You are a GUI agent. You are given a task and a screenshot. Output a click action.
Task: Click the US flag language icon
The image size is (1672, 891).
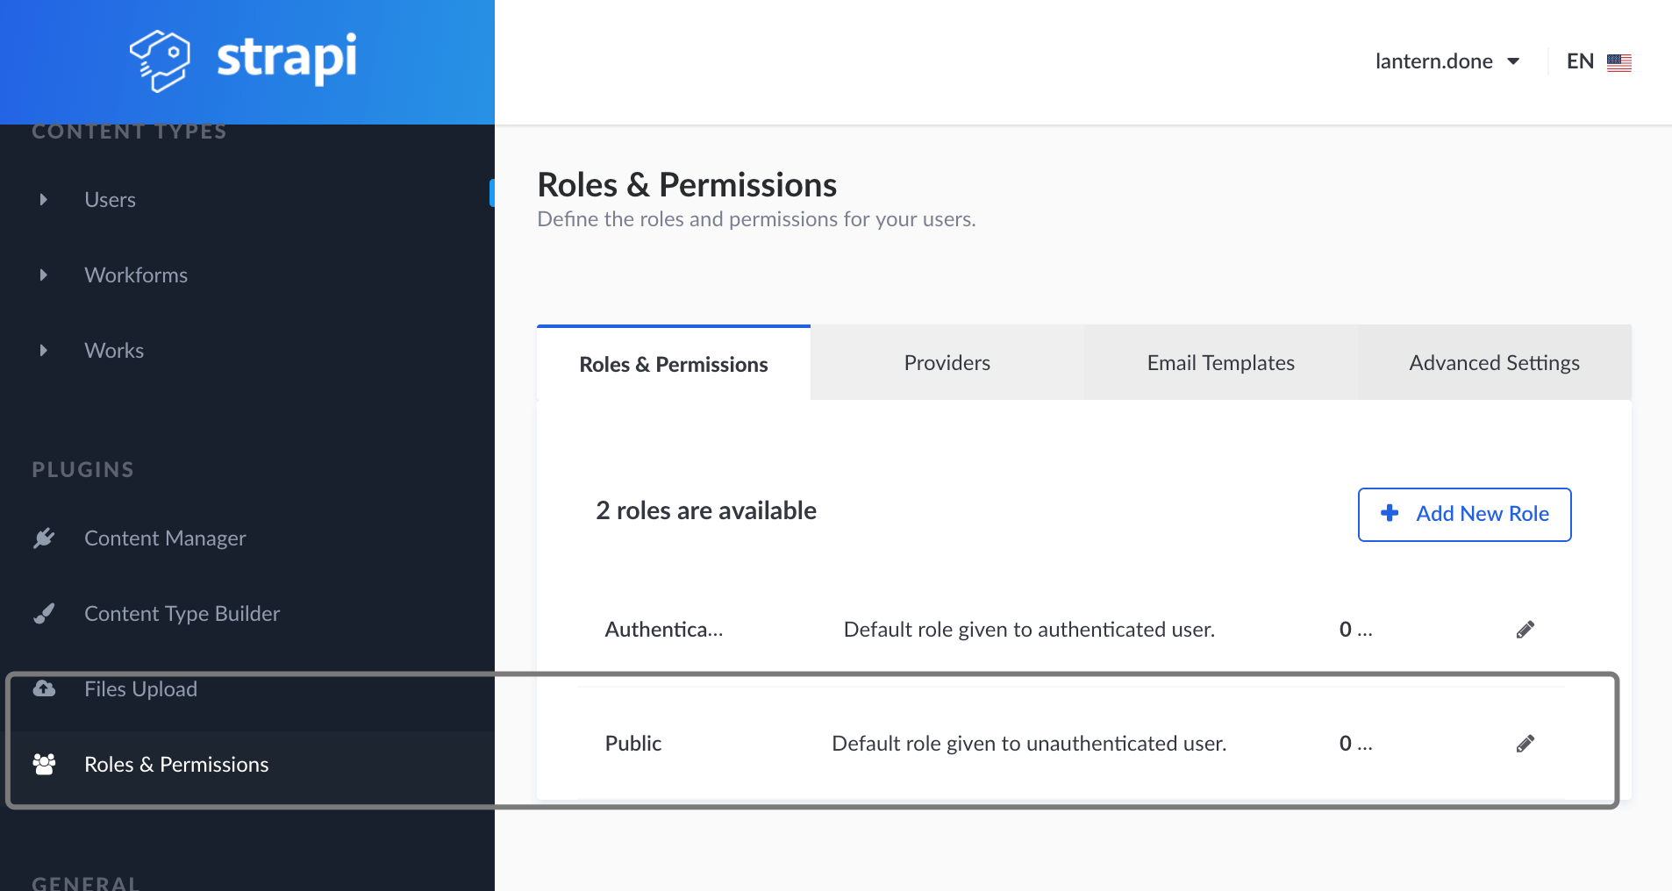click(1618, 62)
